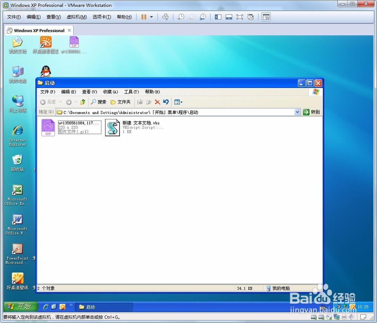Open VMware 虚拟机(M) menu
The height and width of the screenshot is (323, 377).
77,17
